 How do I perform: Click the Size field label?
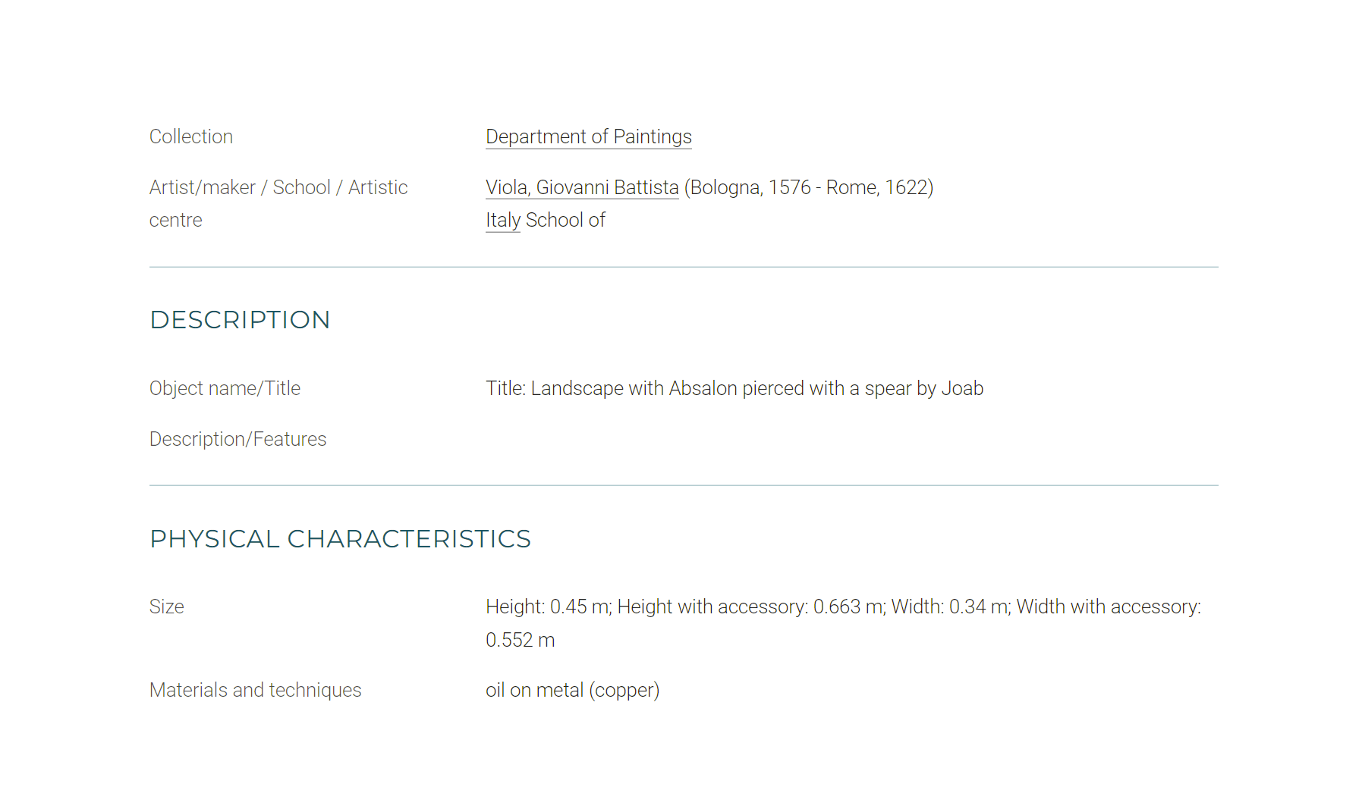click(x=166, y=607)
